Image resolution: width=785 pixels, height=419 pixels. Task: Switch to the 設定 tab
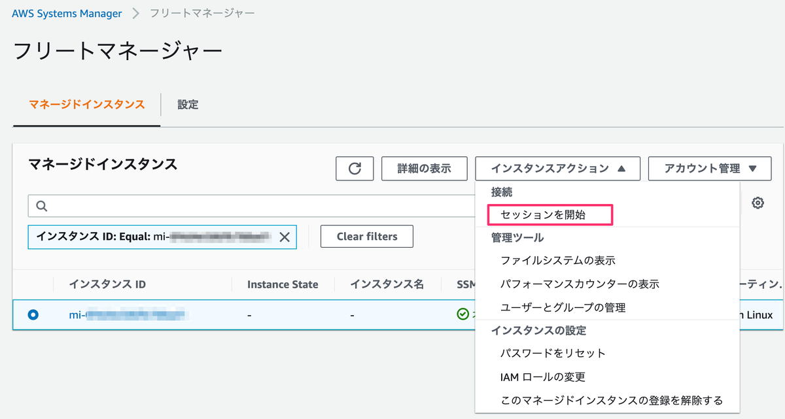(x=188, y=105)
